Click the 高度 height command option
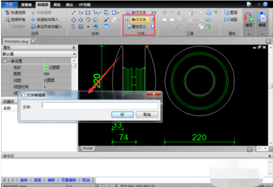The image size is (273, 187). point(37,180)
